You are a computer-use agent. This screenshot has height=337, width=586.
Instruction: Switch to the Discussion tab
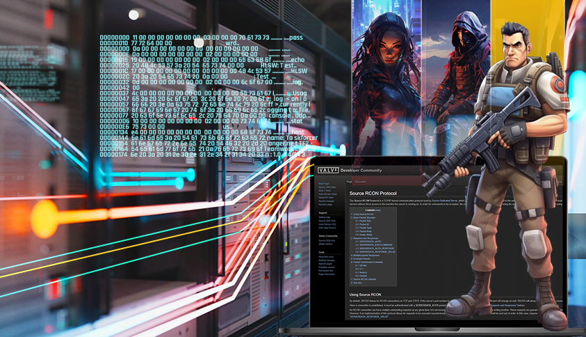click(x=360, y=182)
